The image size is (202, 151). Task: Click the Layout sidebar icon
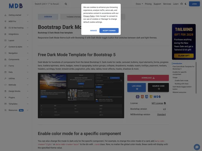5,40
